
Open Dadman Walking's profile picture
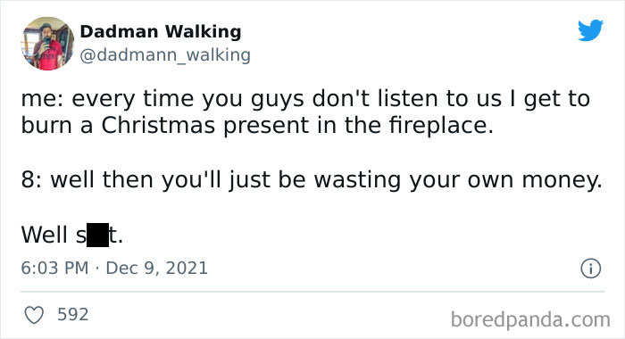pos(48,44)
